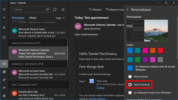Pick the gray color swatch

(x=160, y=60)
